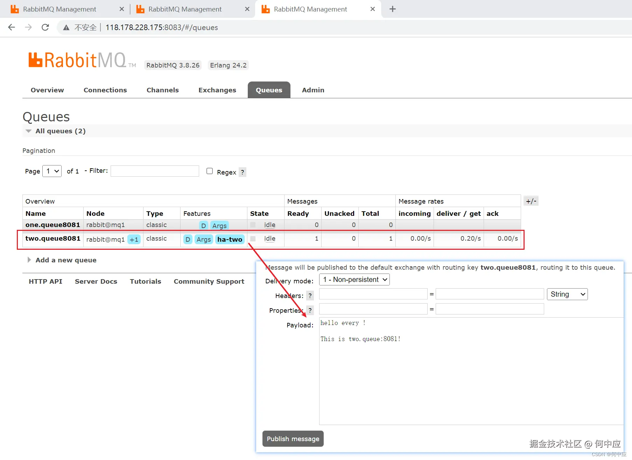The width and height of the screenshot is (632, 460).
Task: Click the Headers name input field
Action: click(373, 294)
